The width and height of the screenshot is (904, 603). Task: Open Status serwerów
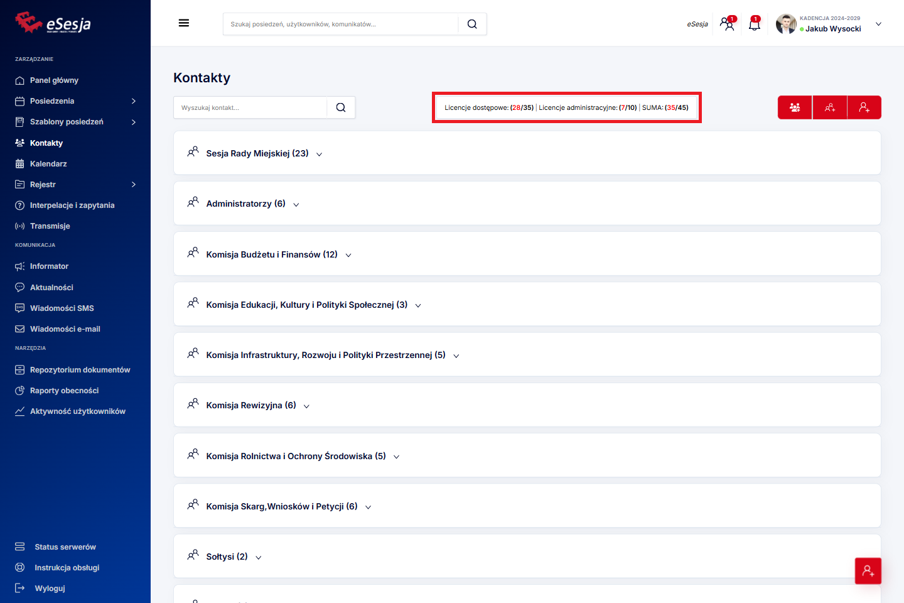65,547
